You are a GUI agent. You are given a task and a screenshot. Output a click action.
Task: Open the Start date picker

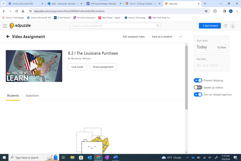pyautogui.click(x=211, y=44)
